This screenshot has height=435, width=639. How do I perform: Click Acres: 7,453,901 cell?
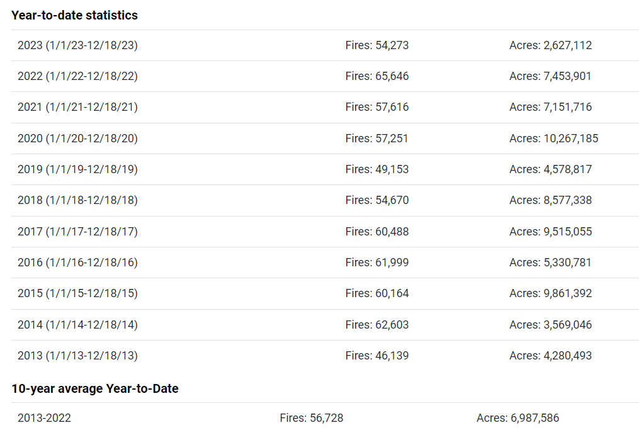pyautogui.click(x=550, y=76)
